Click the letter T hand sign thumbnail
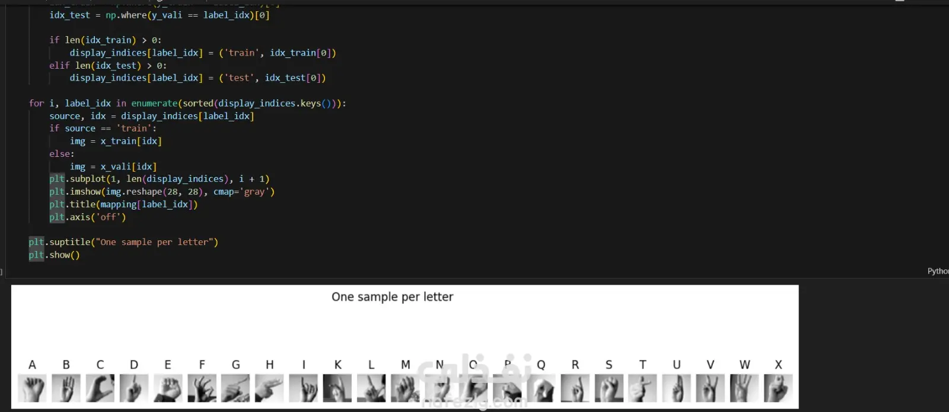Viewport: 949px width, 412px height. [642, 388]
